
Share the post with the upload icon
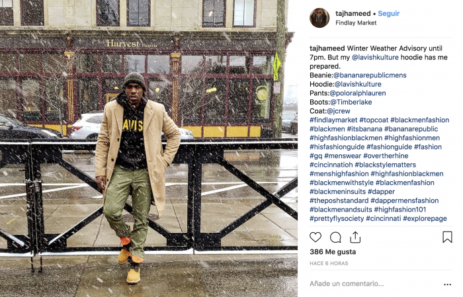click(355, 237)
